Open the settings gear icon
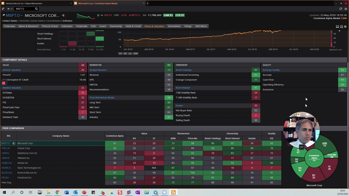This screenshot has width=349, height=196. [345, 26]
